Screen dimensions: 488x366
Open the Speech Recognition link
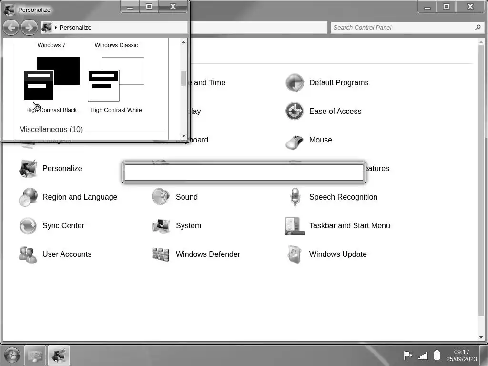(343, 197)
